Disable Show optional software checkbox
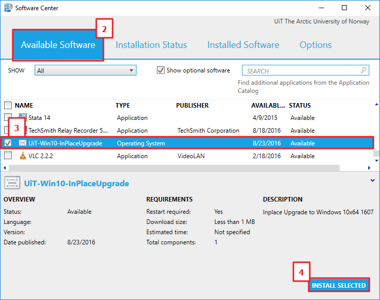The width and height of the screenshot is (380, 300). coord(160,70)
